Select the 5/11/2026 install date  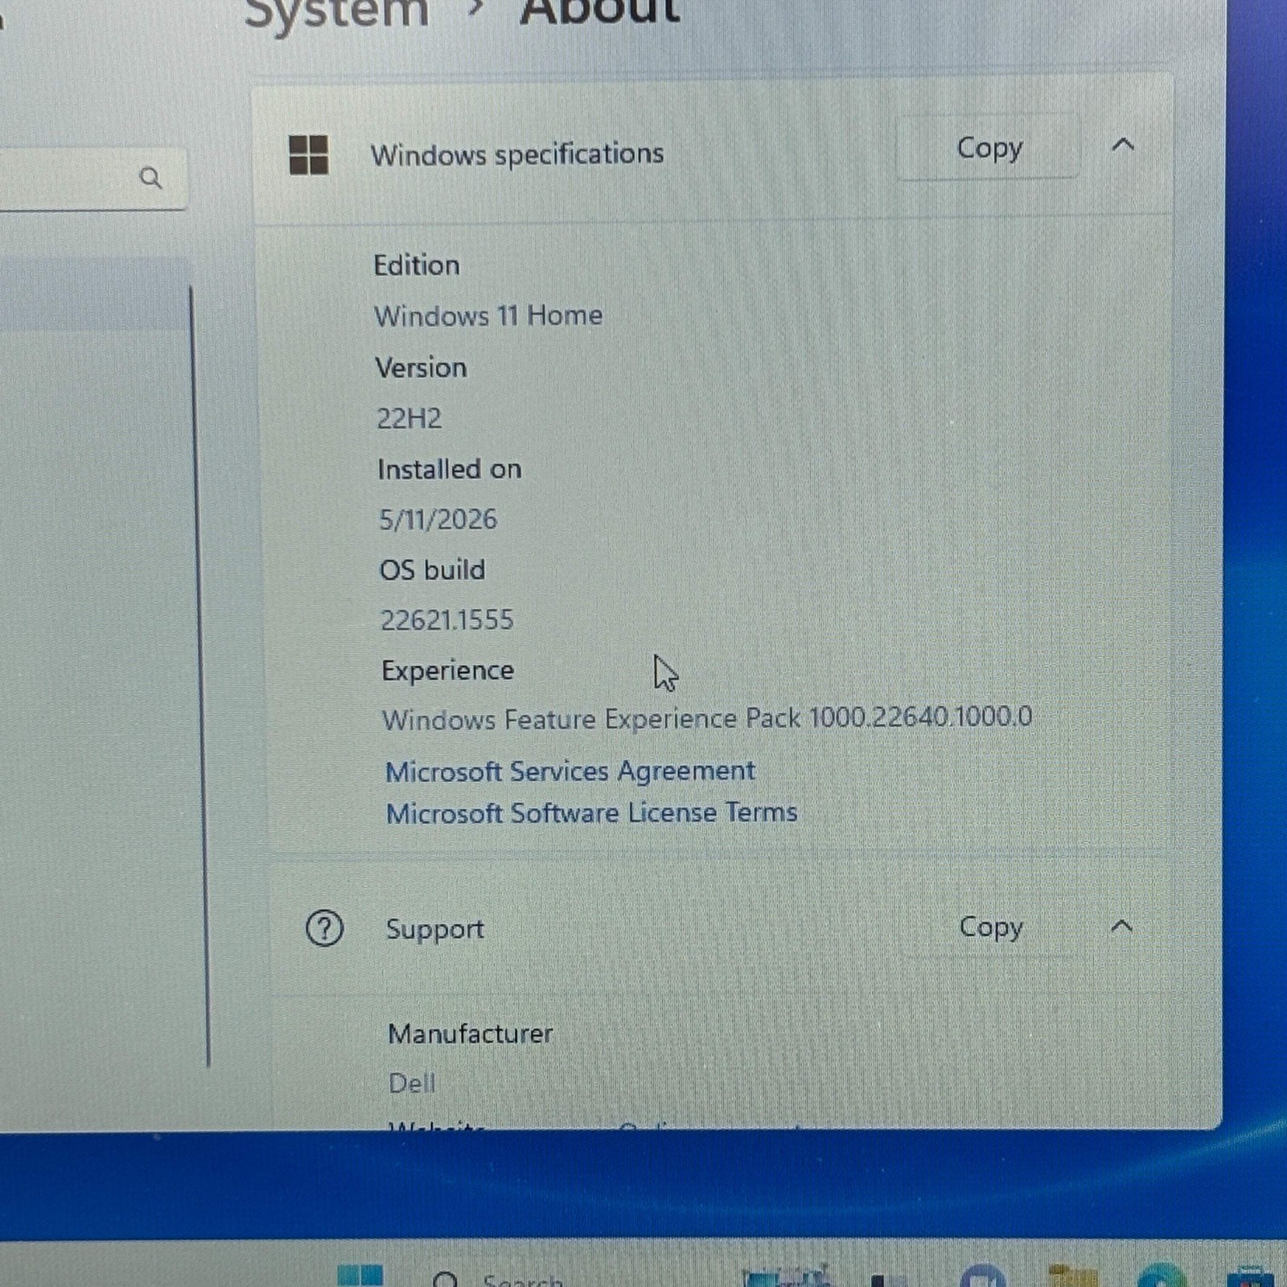438,520
